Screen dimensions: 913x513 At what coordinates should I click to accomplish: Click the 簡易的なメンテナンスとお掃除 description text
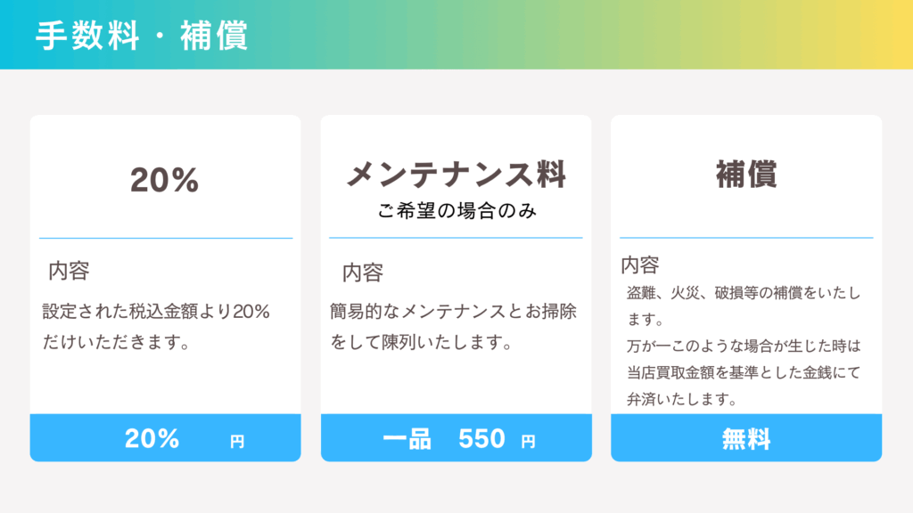453,312
